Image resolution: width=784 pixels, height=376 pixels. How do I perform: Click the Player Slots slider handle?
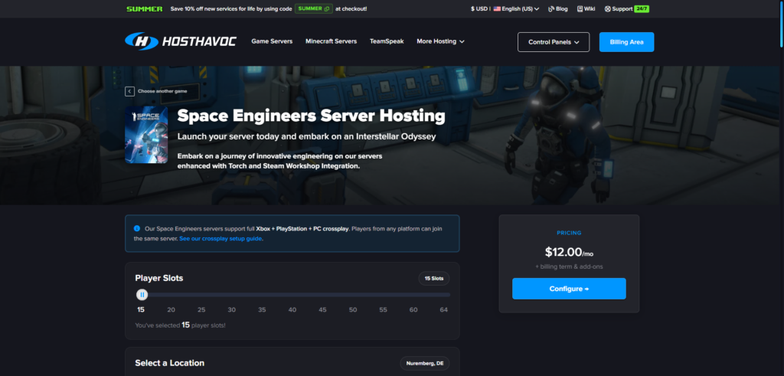tap(142, 295)
